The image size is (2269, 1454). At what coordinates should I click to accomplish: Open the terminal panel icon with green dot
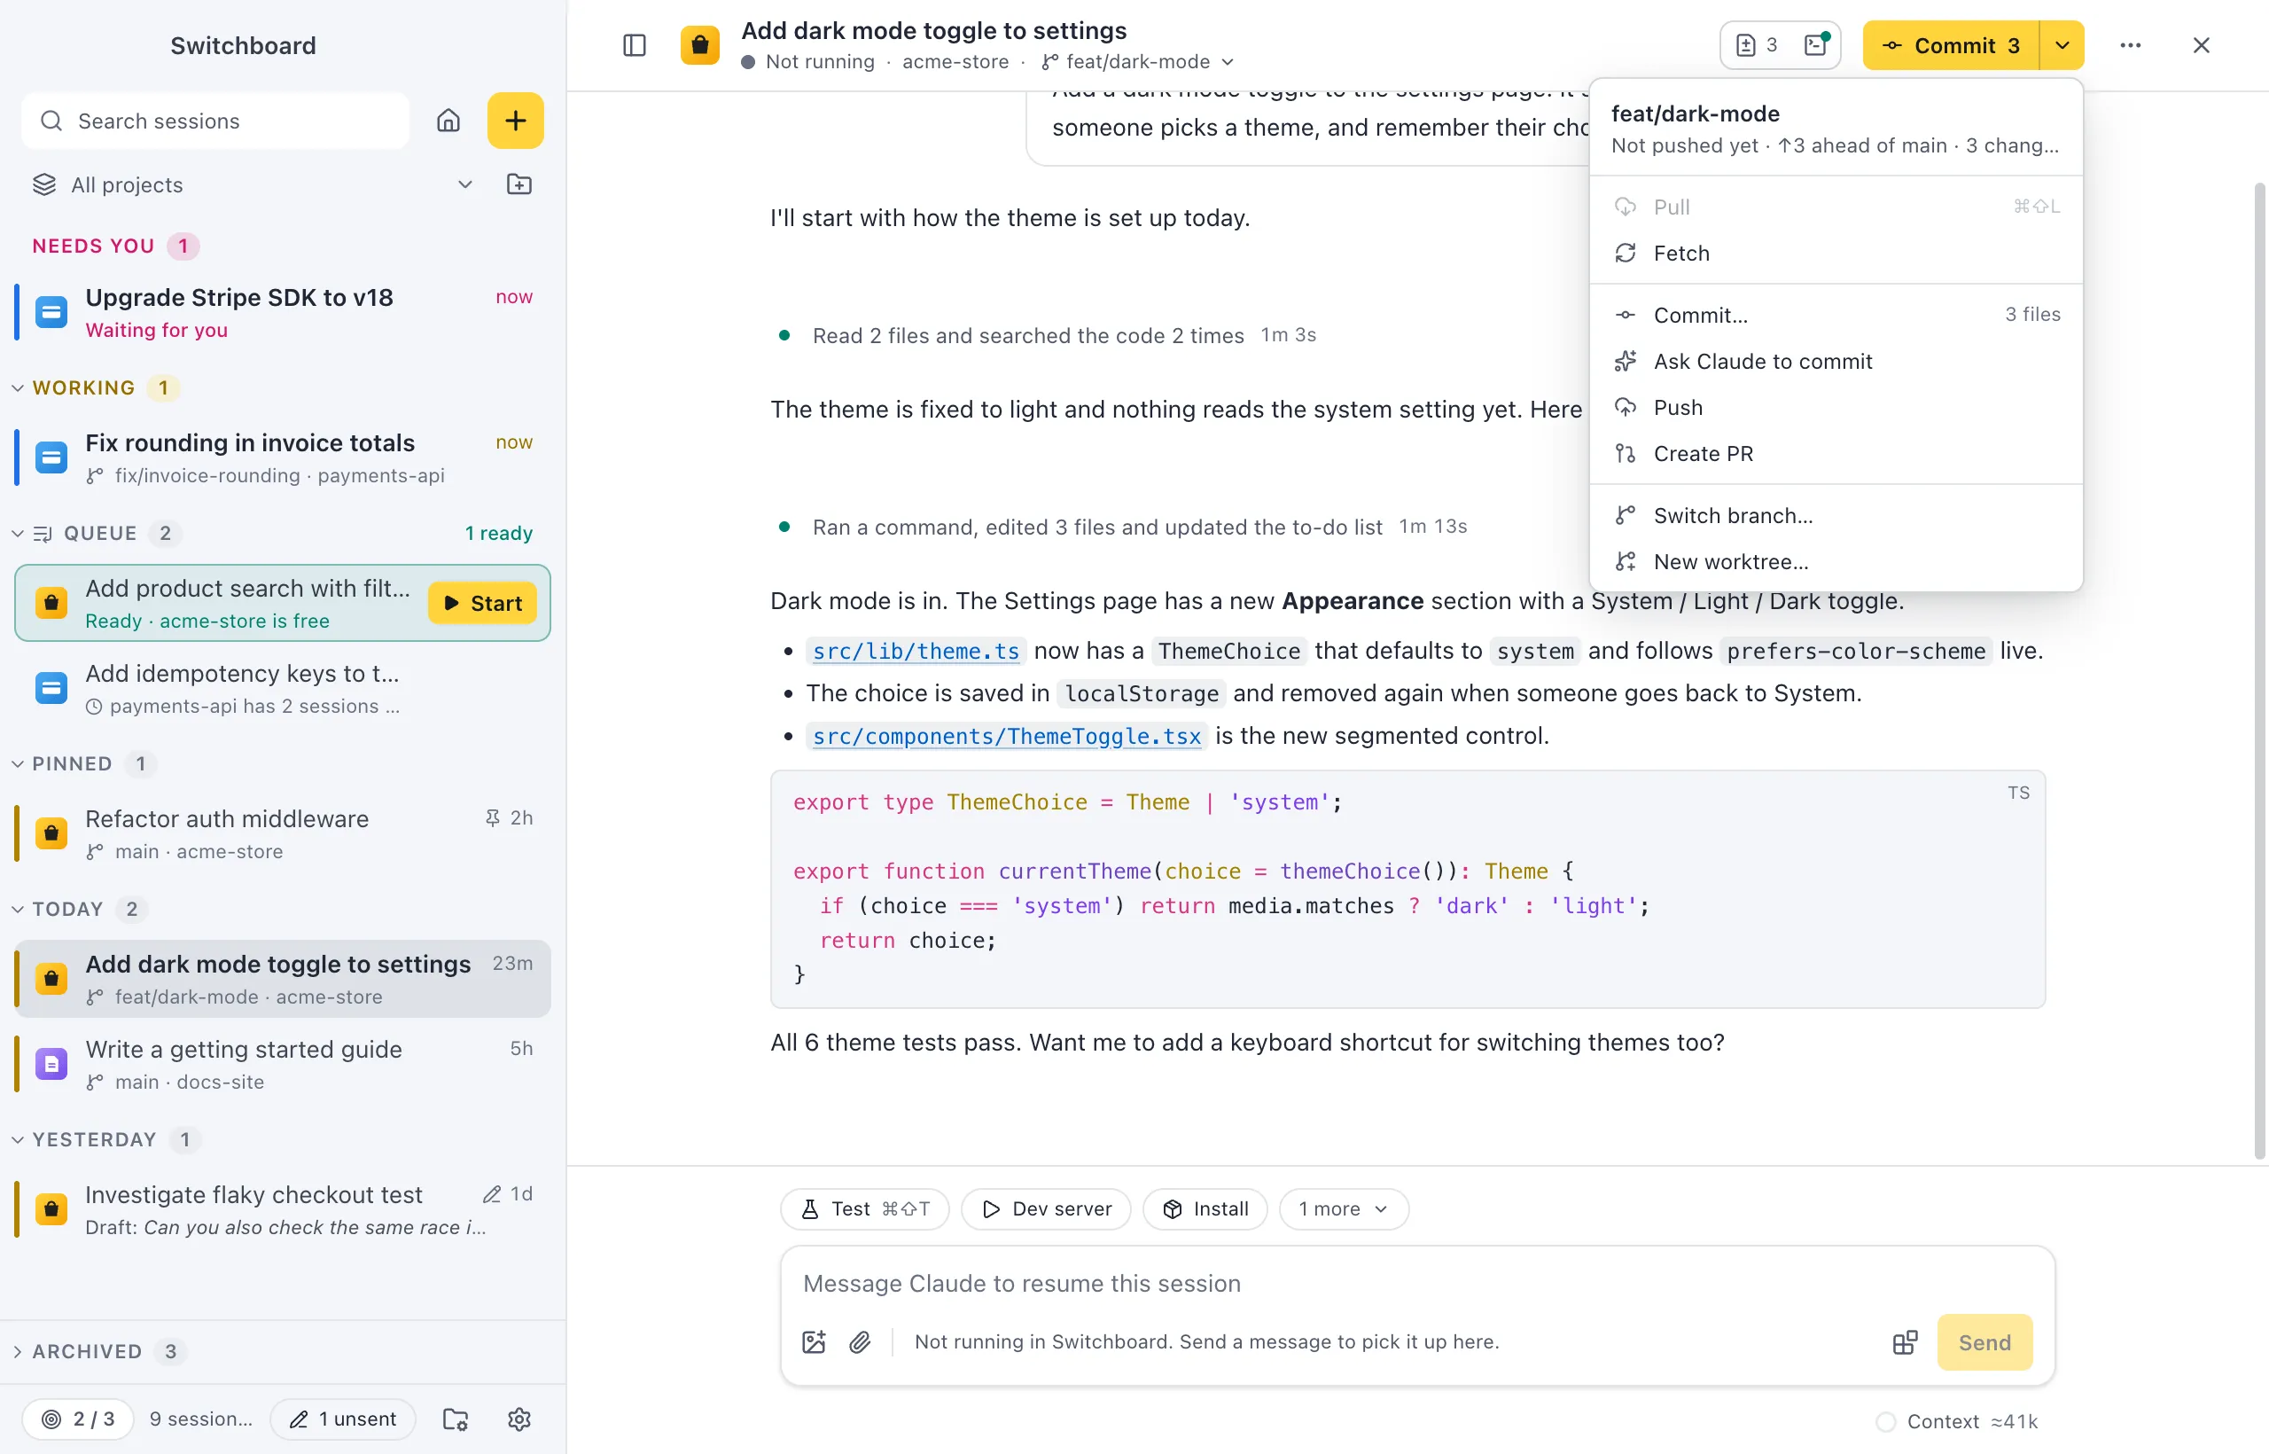(x=1816, y=45)
